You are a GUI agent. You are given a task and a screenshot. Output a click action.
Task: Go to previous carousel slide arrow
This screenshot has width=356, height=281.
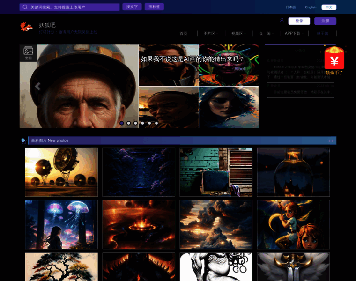pyautogui.click(x=37, y=86)
